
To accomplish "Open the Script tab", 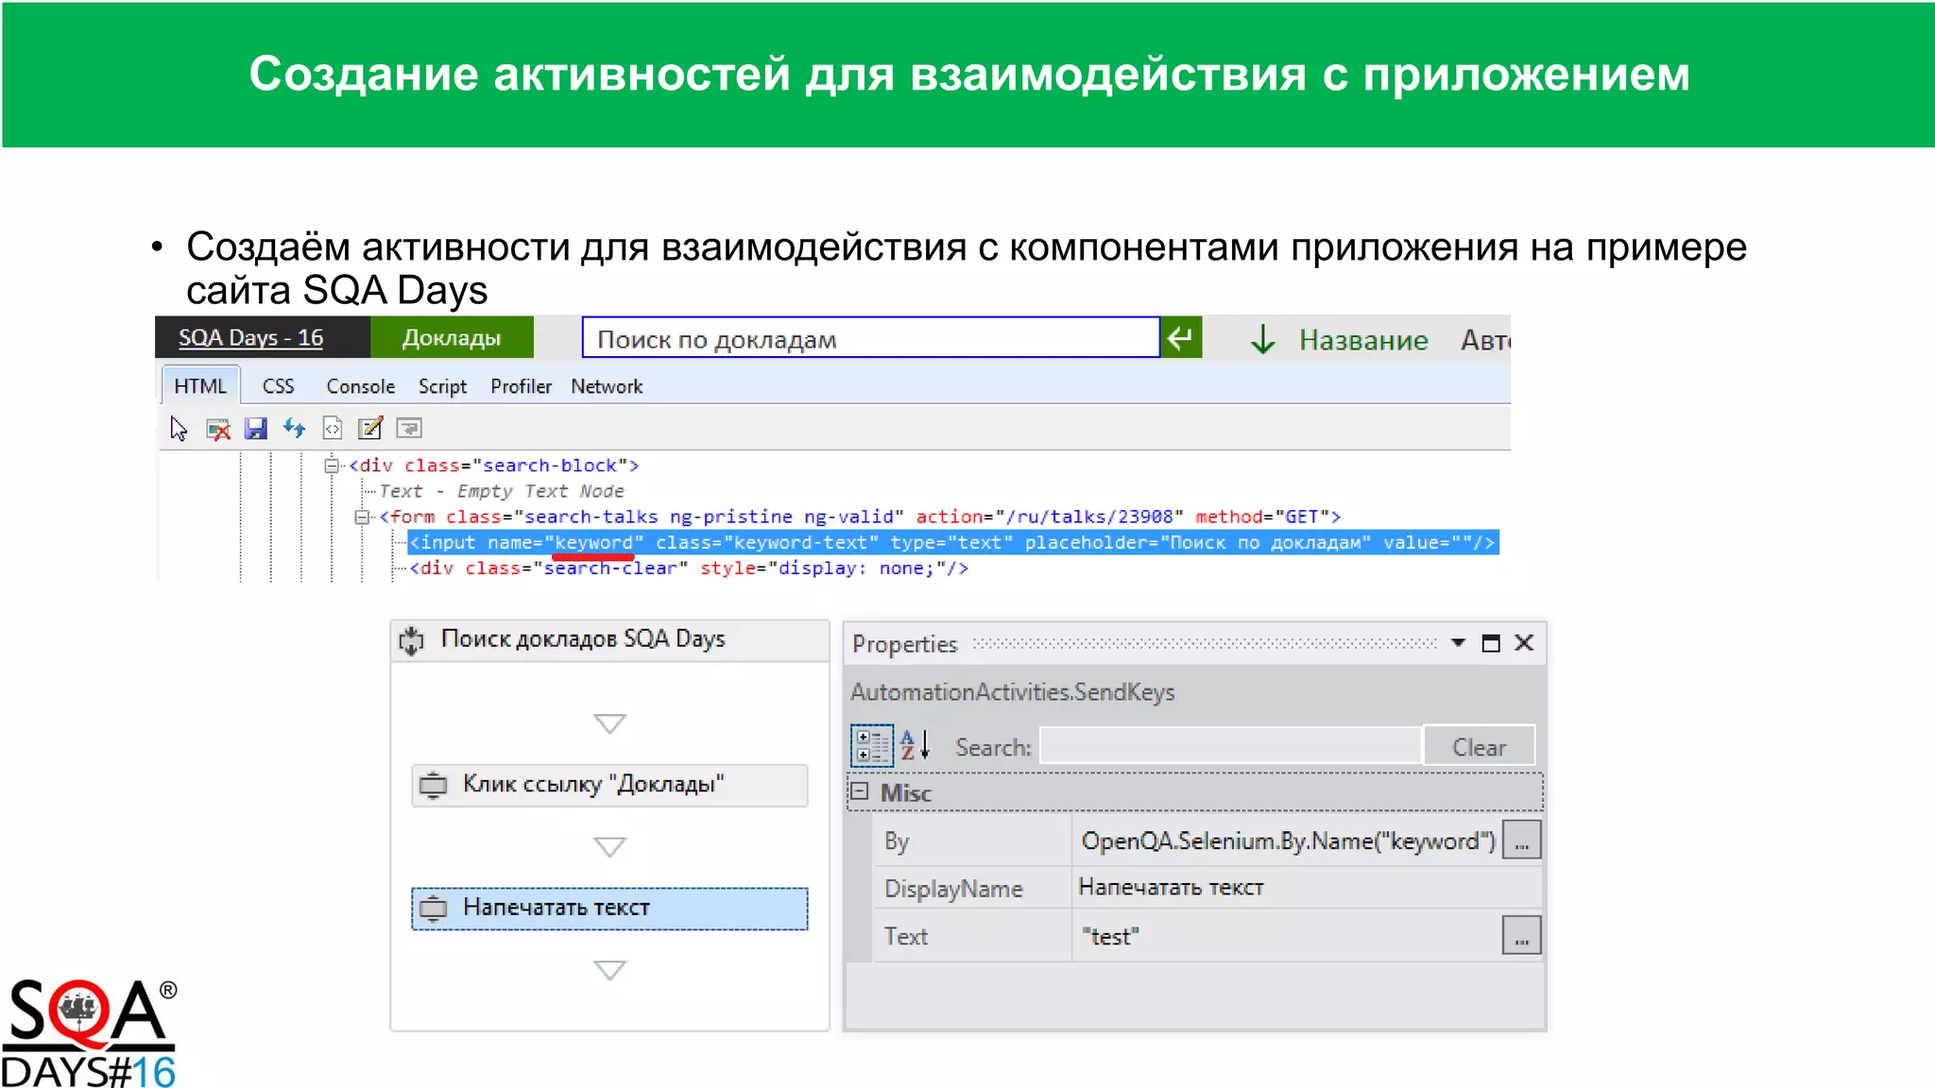I will [x=442, y=386].
